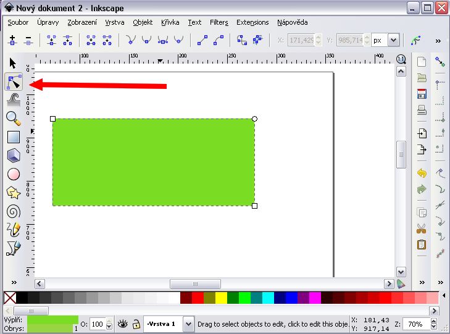Pick the cyan palette swatch

tap(268, 298)
